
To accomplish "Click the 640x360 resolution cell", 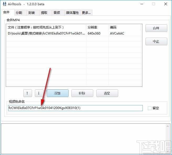I will pyautogui.click(x=94, y=33).
